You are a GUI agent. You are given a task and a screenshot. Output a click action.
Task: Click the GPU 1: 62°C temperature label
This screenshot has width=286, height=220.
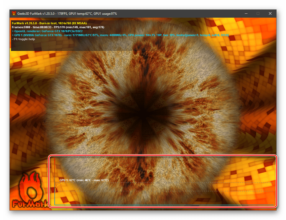coord(84,180)
